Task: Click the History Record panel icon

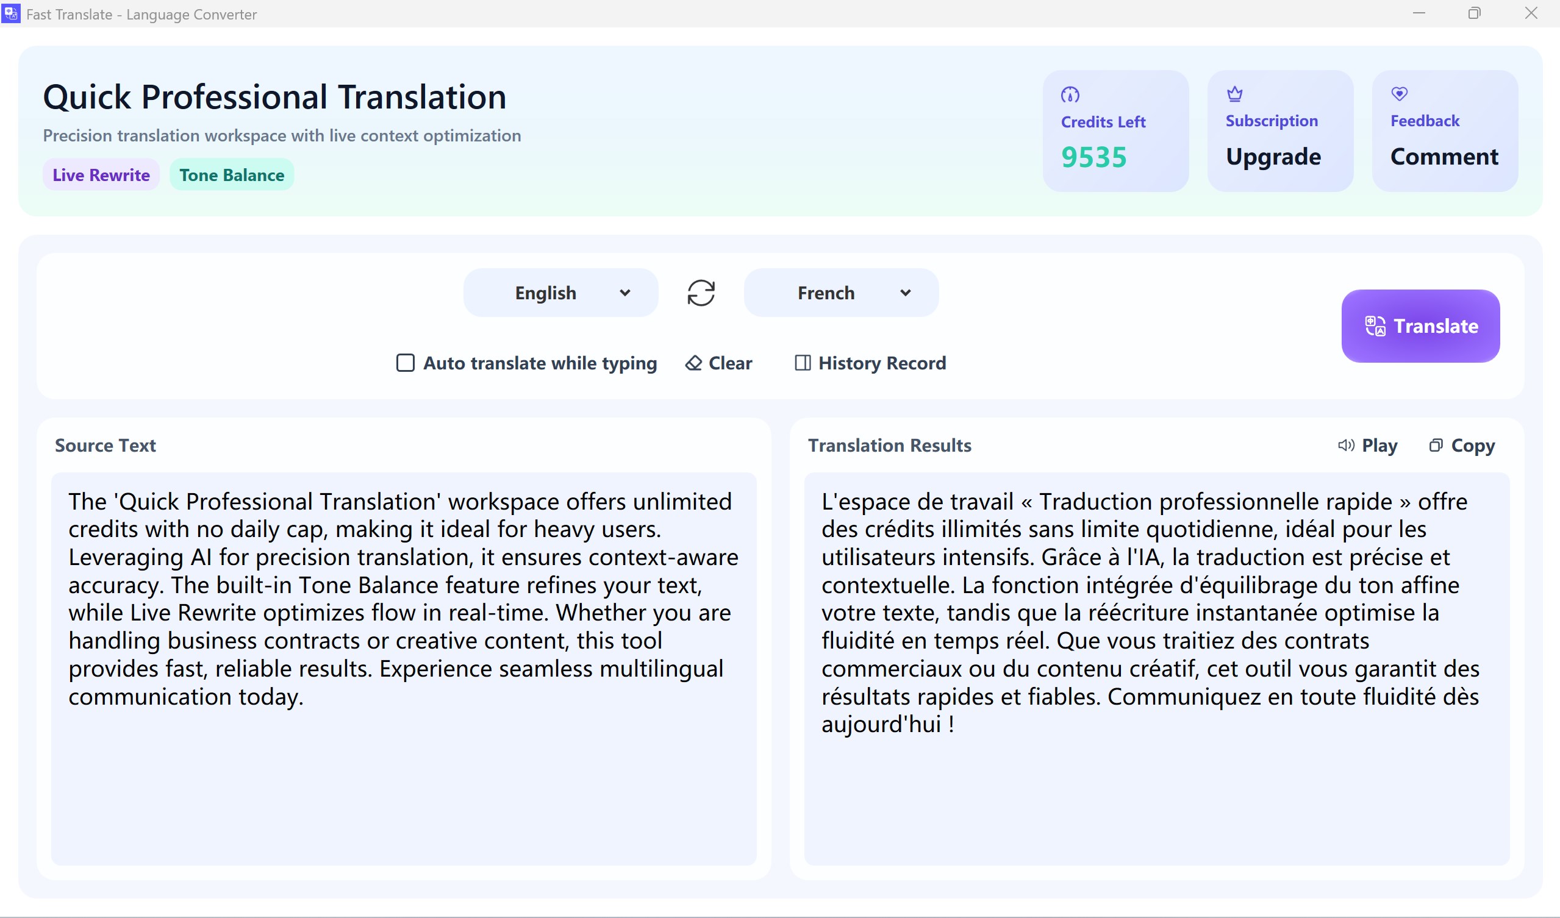Action: coord(803,363)
